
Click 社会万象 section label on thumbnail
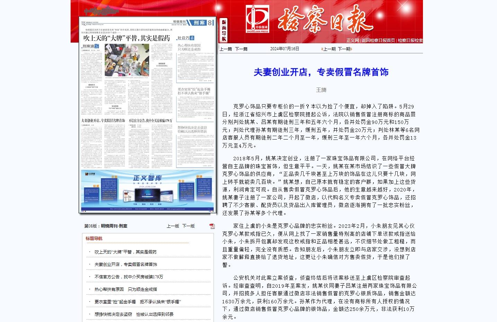(x=186, y=38)
